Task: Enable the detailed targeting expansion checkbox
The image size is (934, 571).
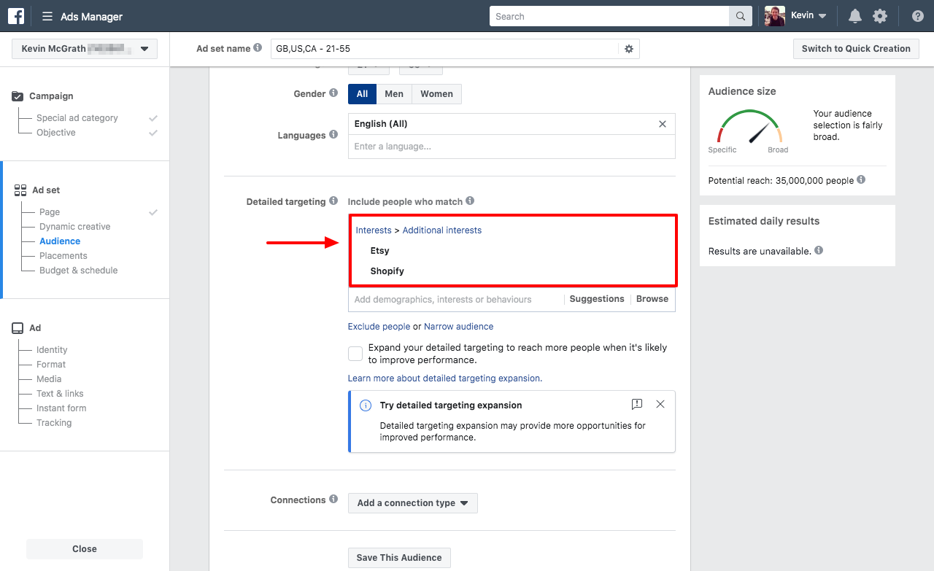Action: tap(355, 353)
